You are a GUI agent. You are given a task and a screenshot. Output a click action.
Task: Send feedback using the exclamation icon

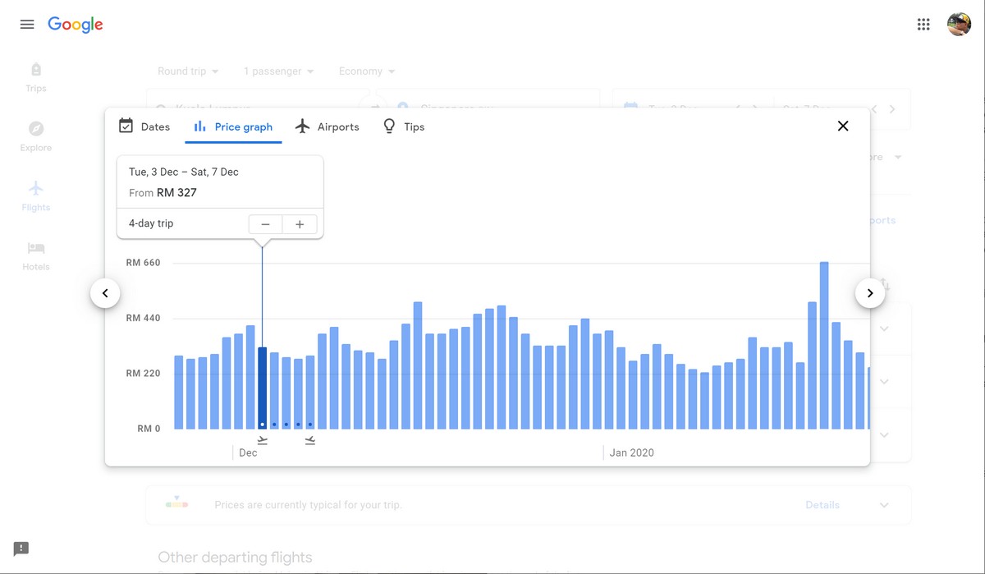(21, 549)
